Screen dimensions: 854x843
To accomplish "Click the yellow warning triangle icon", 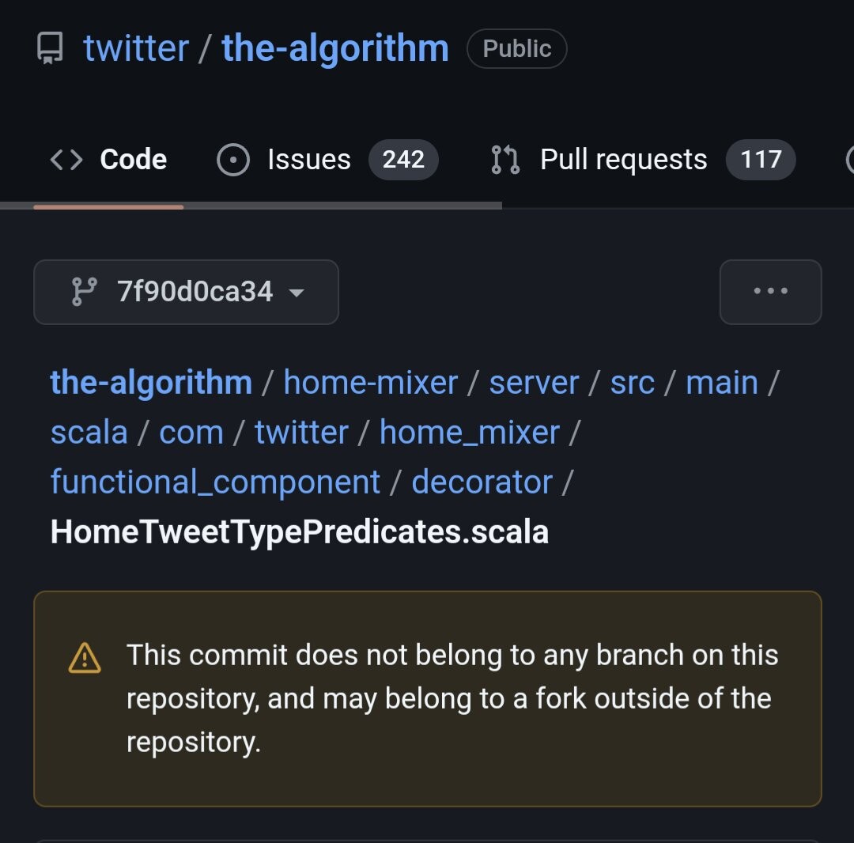I will tap(85, 658).
